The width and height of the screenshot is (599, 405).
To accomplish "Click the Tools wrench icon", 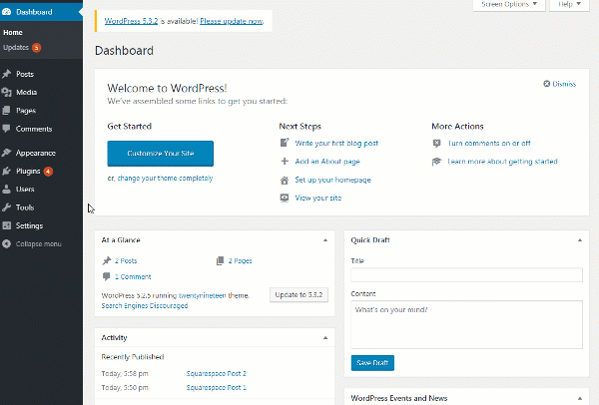I will click(x=8, y=207).
